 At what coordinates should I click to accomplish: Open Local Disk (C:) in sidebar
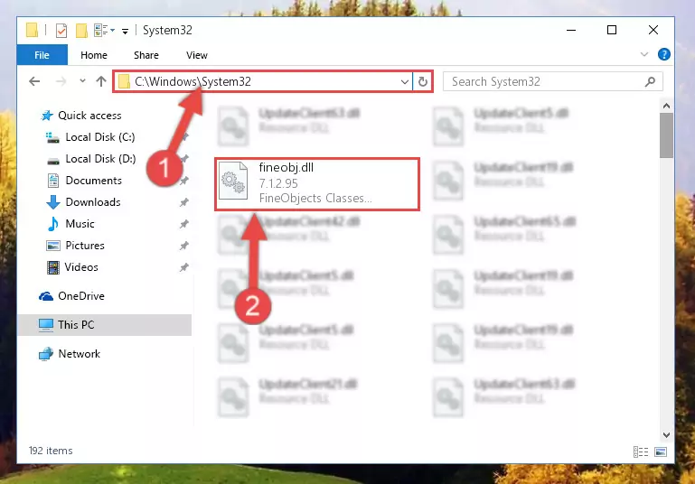click(100, 137)
